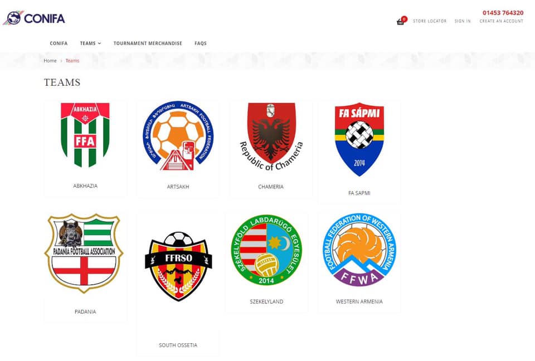This screenshot has width=535, height=361.
Task: Select the FFRSO South Ossetia crest
Action: point(178,266)
